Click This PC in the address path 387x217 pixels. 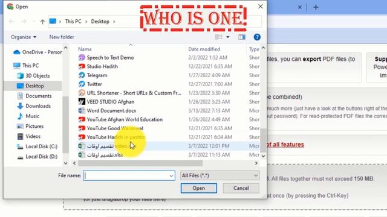(x=73, y=22)
